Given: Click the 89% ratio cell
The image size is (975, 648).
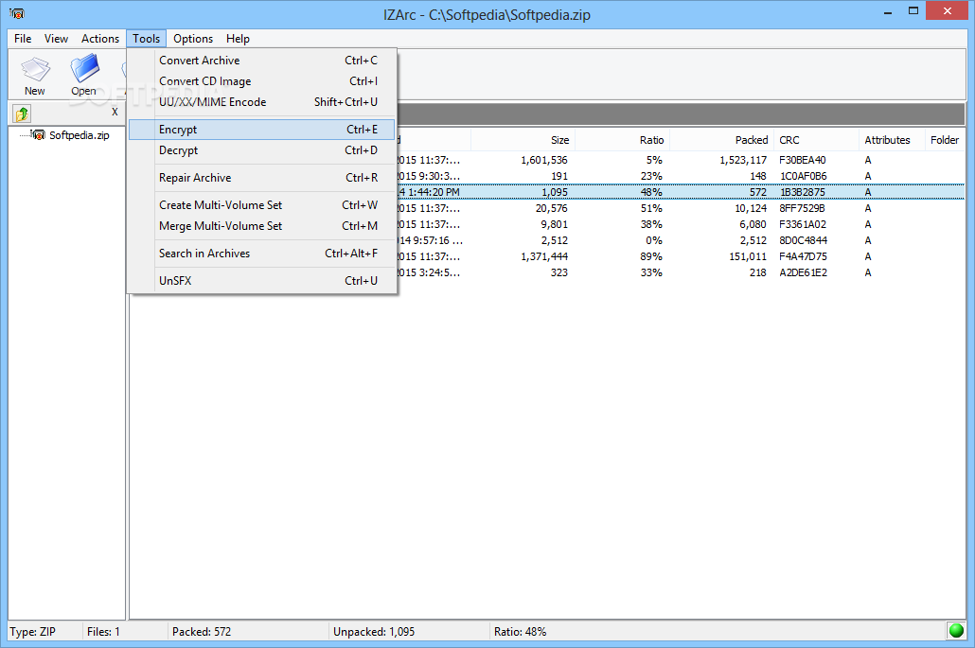Looking at the screenshot, I should click(x=651, y=256).
